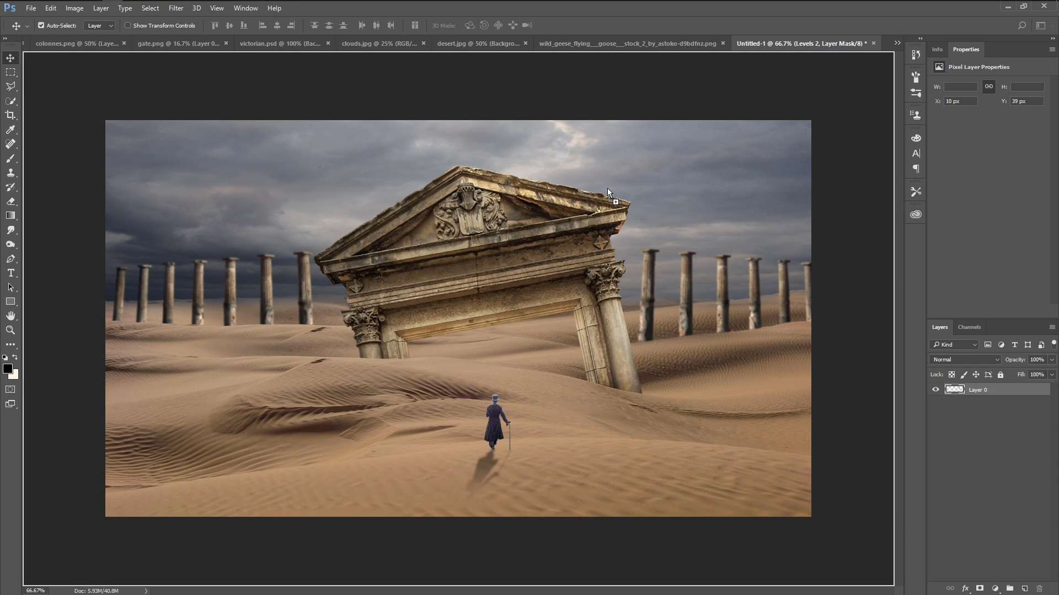Select the Zoom tool
1059x595 pixels.
pyautogui.click(x=10, y=330)
